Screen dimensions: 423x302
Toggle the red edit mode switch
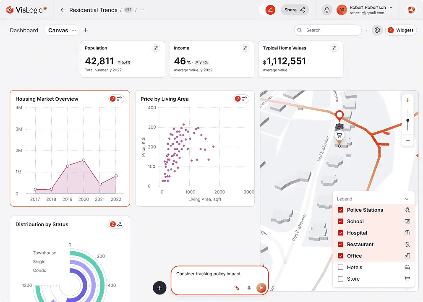[267, 10]
